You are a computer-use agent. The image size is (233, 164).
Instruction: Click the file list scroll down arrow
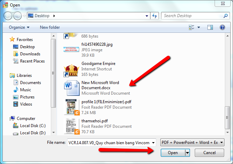[228, 133]
